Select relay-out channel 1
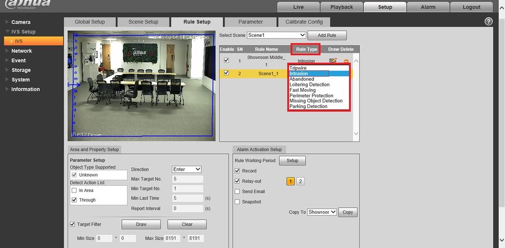 point(290,181)
